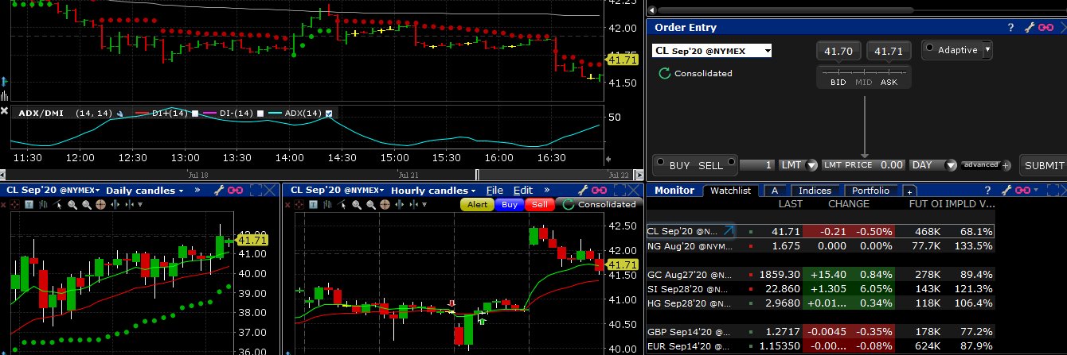Click the LMT PRICE 0.00 input field

coord(864,165)
